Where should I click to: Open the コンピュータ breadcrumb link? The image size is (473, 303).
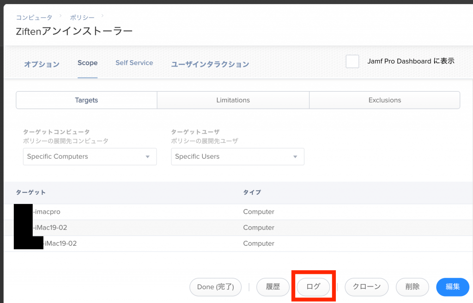click(x=34, y=18)
